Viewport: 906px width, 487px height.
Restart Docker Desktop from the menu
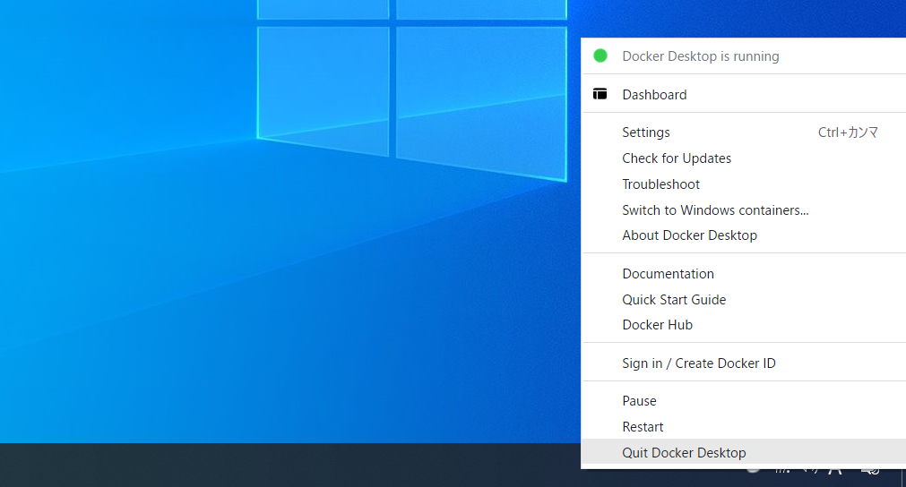[744, 427]
